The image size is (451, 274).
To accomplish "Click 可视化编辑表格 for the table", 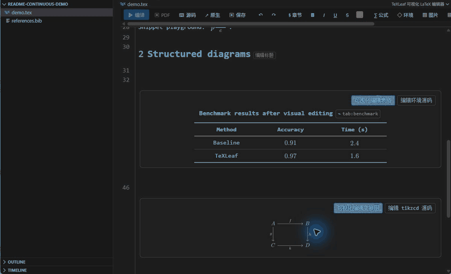I will point(373,100).
